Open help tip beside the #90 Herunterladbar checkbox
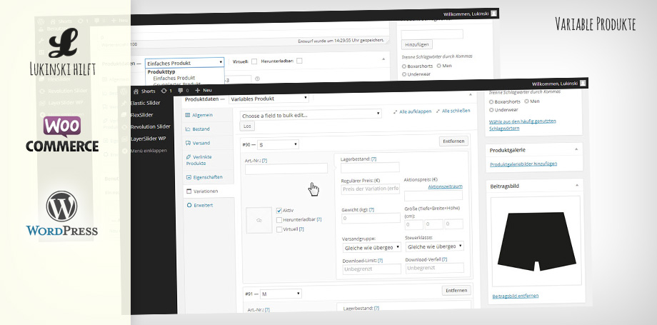Image resolution: width=657 pixels, height=325 pixels. coord(319,219)
